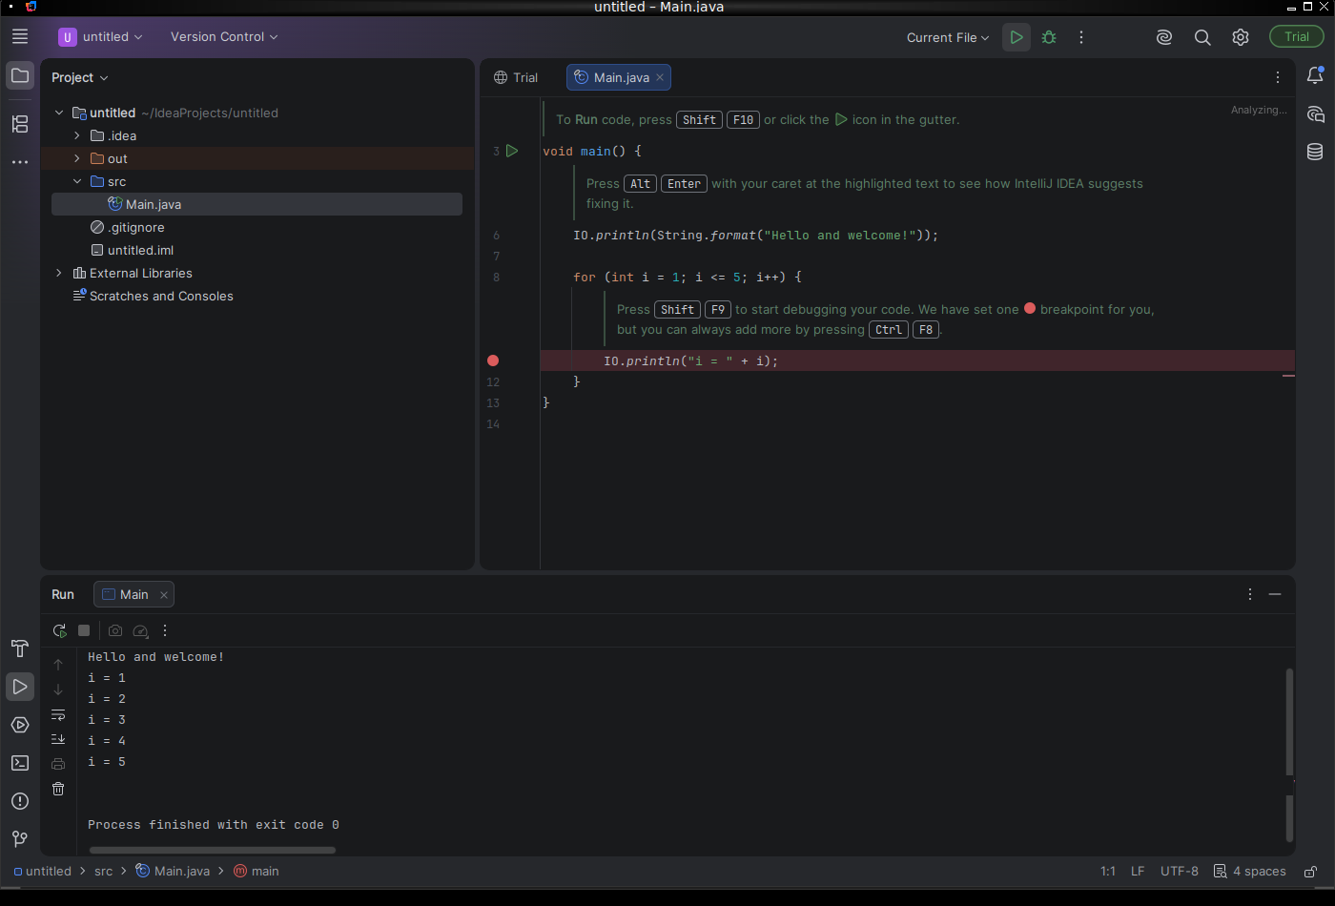This screenshot has height=906, width=1335.
Task: Open IDE settings gear
Action: coord(1241,37)
